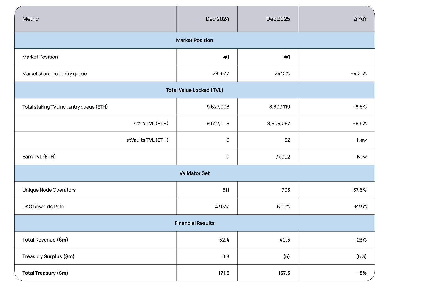Click the Total Value Locked (TVL) section header
Screen dimensions: 423x295
click(x=194, y=90)
